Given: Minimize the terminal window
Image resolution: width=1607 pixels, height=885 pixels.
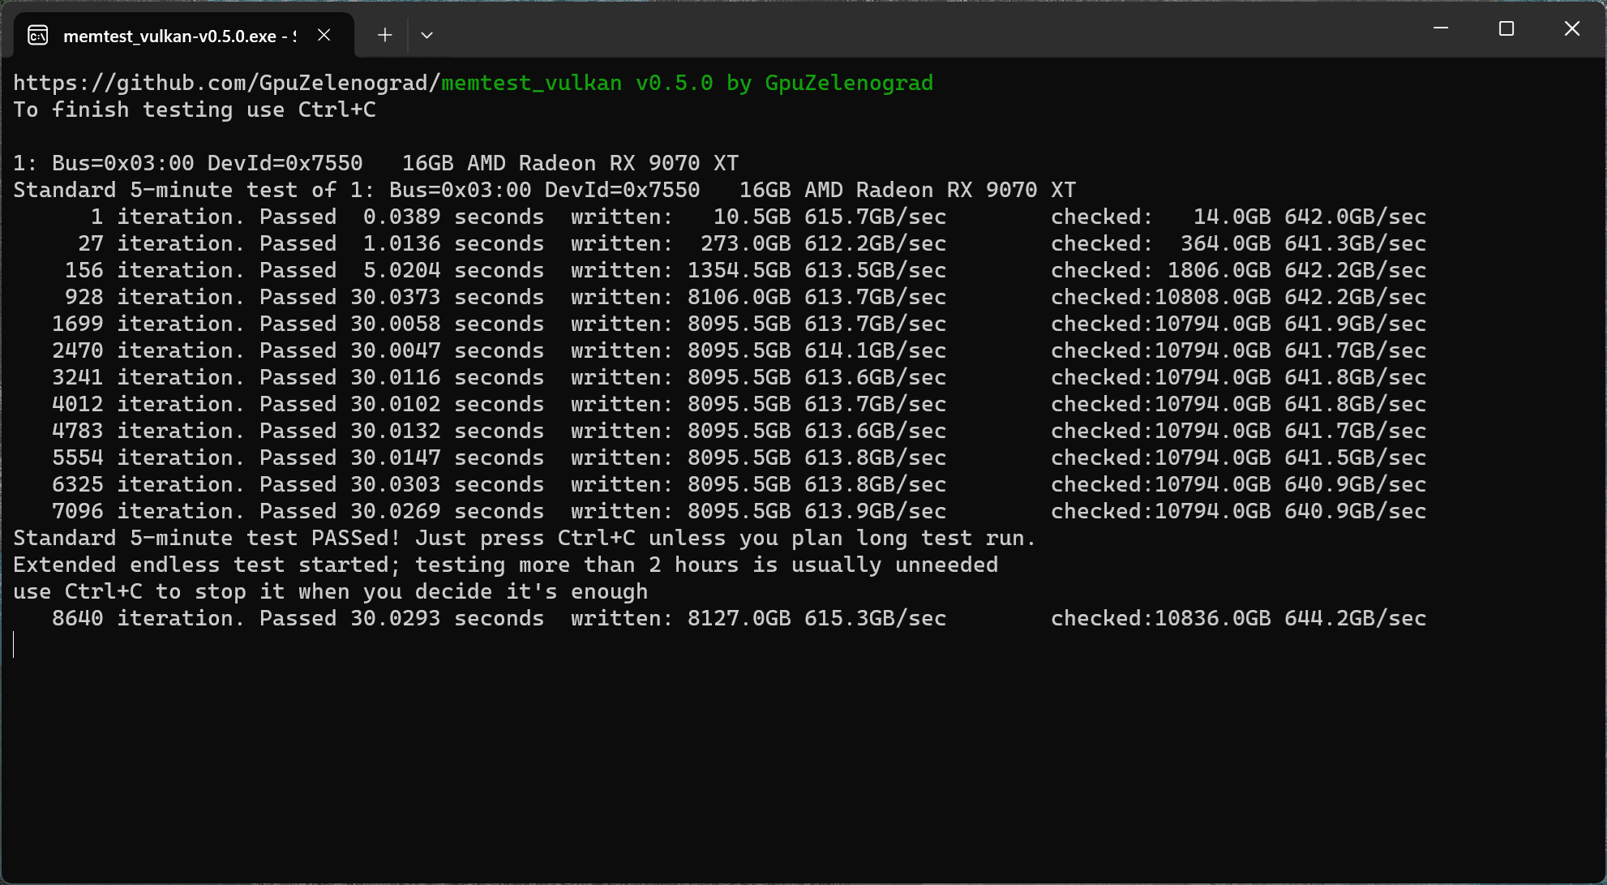Looking at the screenshot, I should tap(1441, 28).
